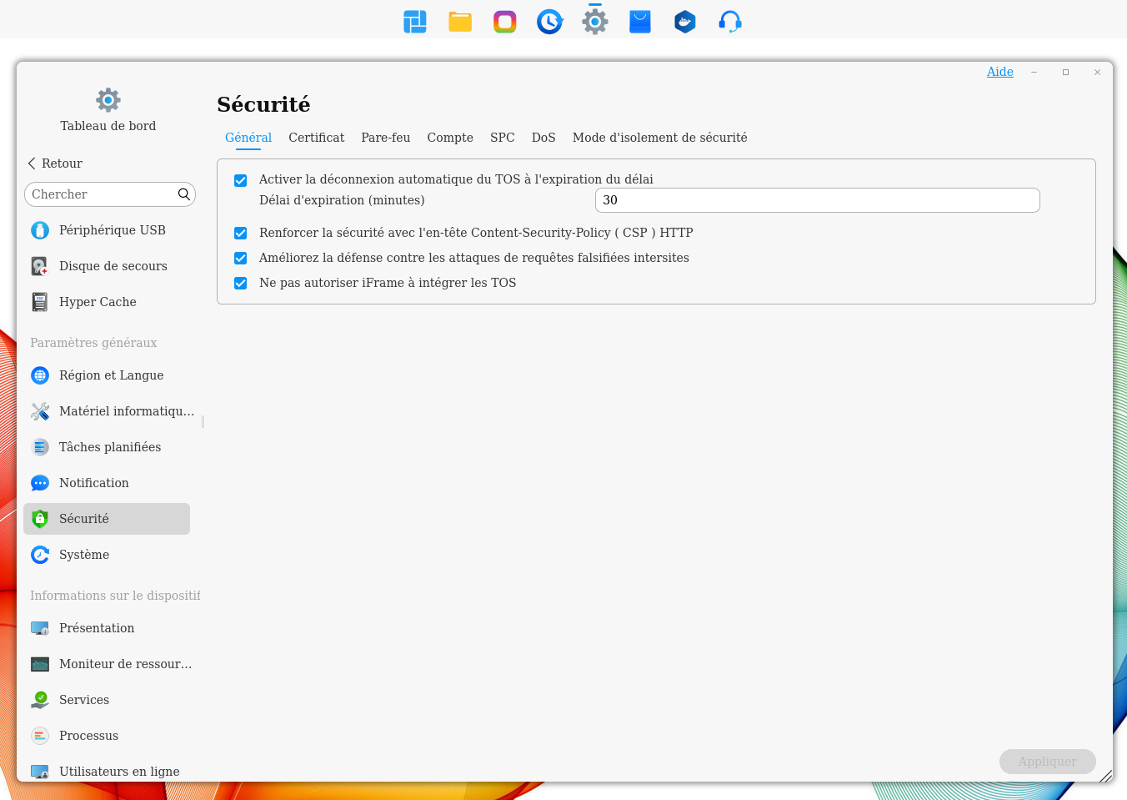
Task: Go back using the Retour chevron
Action: 33,164
